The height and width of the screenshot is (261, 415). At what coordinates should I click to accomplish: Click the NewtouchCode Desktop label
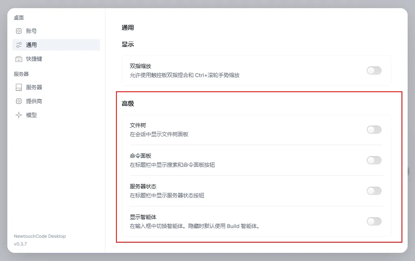click(40, 236)
